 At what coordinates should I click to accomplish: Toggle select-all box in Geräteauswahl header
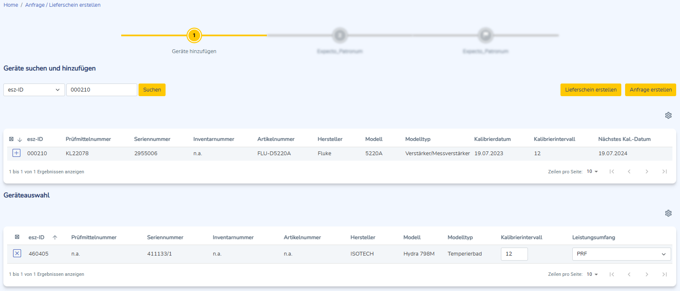[17, 237]
